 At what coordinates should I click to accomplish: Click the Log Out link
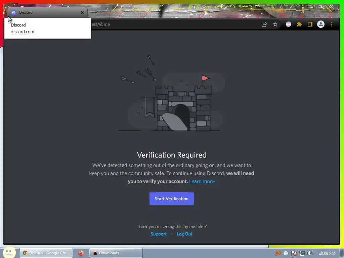pyautogui.click(x=184, y=234)
